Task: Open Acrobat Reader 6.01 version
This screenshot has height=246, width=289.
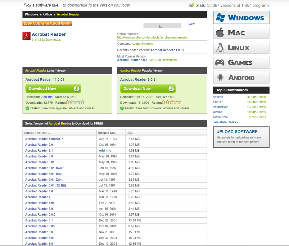Action: (40, 238)
